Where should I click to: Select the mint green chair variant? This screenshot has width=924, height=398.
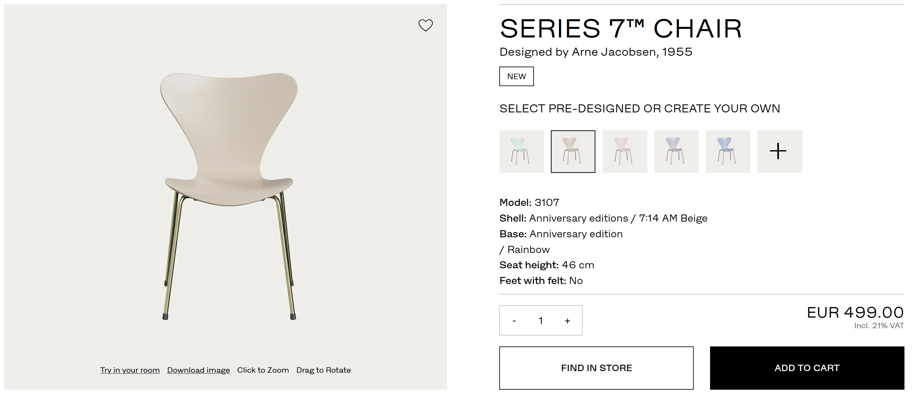[521, 151]
